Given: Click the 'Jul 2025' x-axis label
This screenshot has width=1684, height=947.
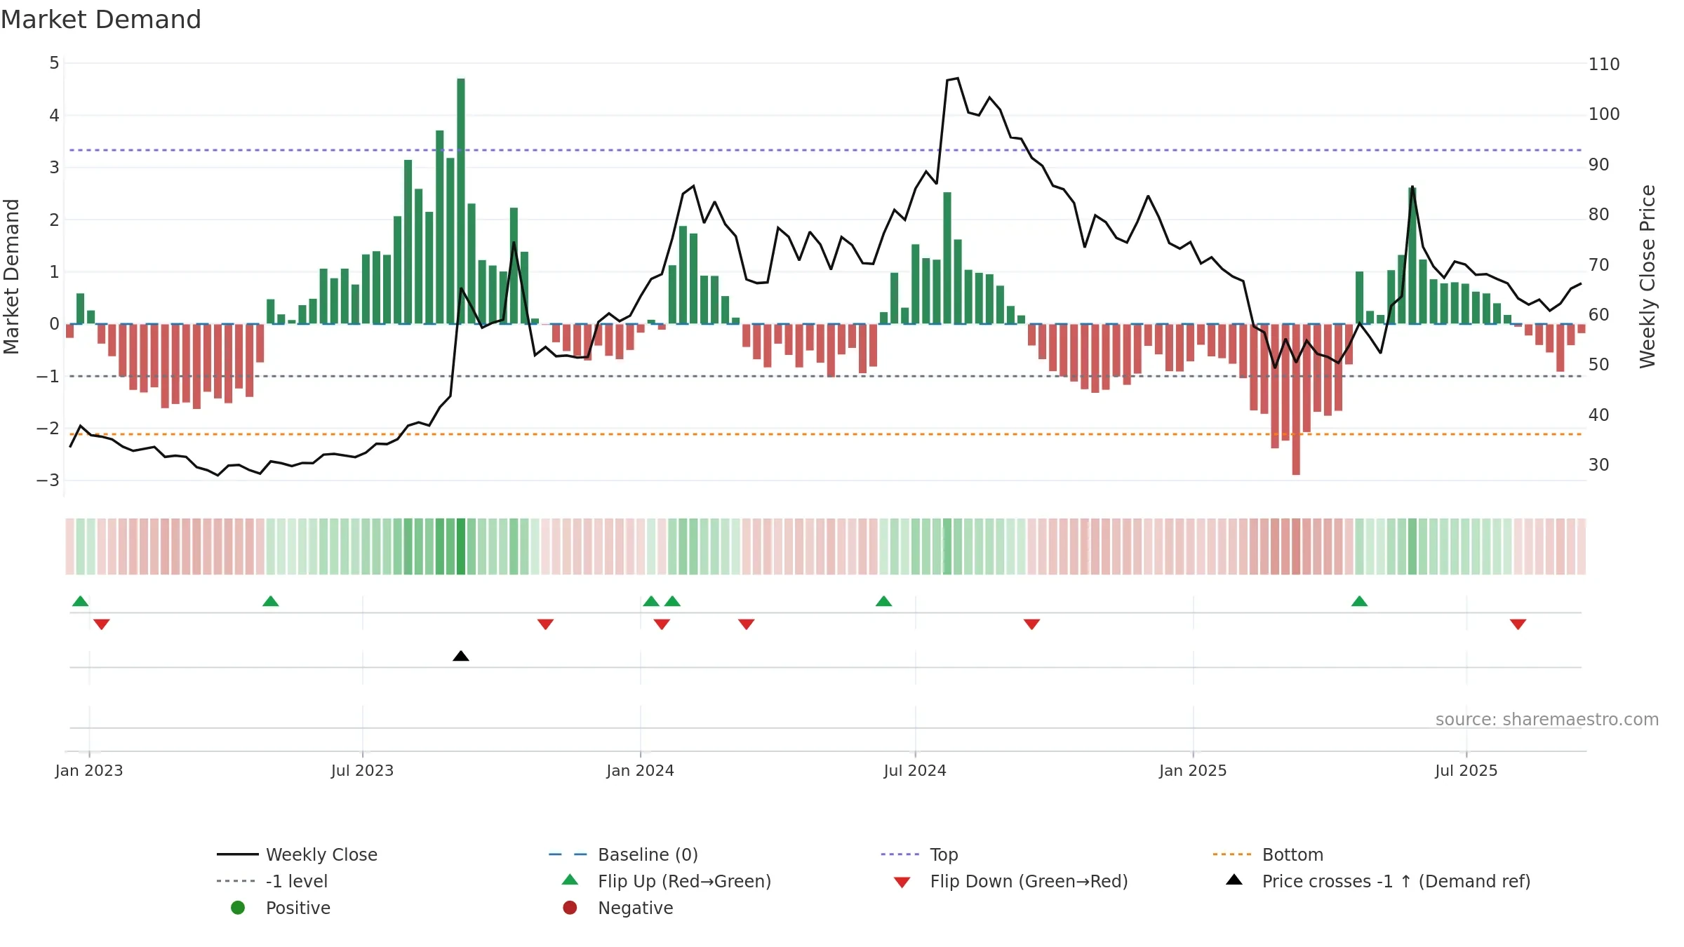Looking at the screenshot, I should [x=1466, y=770].
